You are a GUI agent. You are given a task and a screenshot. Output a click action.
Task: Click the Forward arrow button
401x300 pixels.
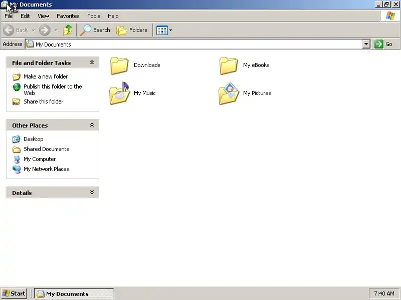(45, 30)
